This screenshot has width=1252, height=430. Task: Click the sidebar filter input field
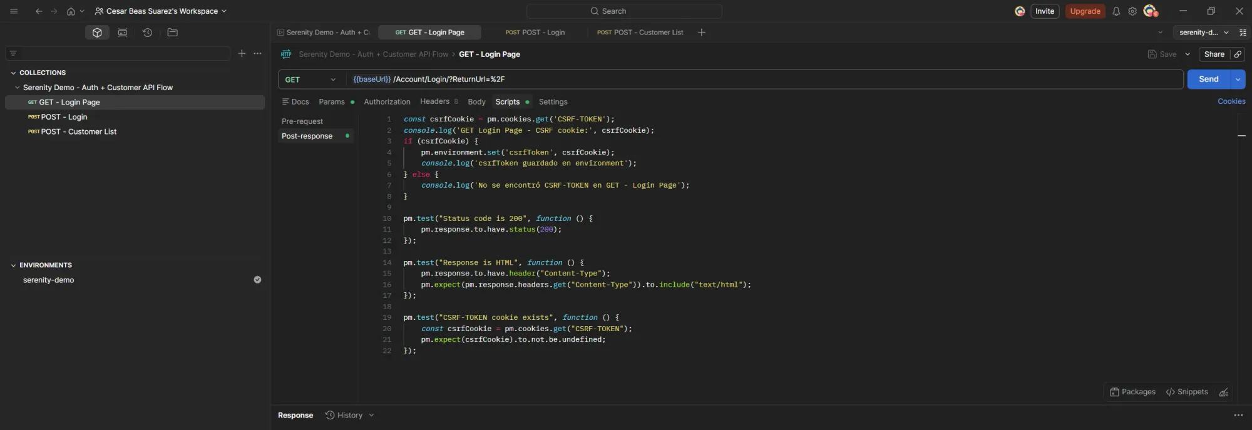tap(118, 53)
